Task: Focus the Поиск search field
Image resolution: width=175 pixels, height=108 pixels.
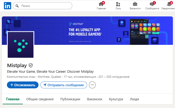Action: click(x=42, y=6)
